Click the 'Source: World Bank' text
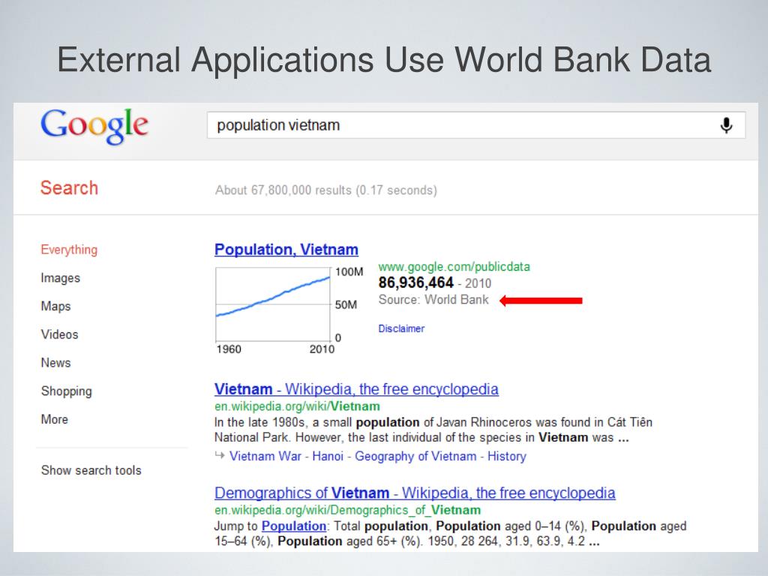The image size is (768, 576). point(433,300)
